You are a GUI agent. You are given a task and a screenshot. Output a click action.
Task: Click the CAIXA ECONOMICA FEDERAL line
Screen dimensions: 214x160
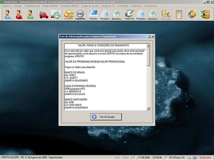(81, 86)
